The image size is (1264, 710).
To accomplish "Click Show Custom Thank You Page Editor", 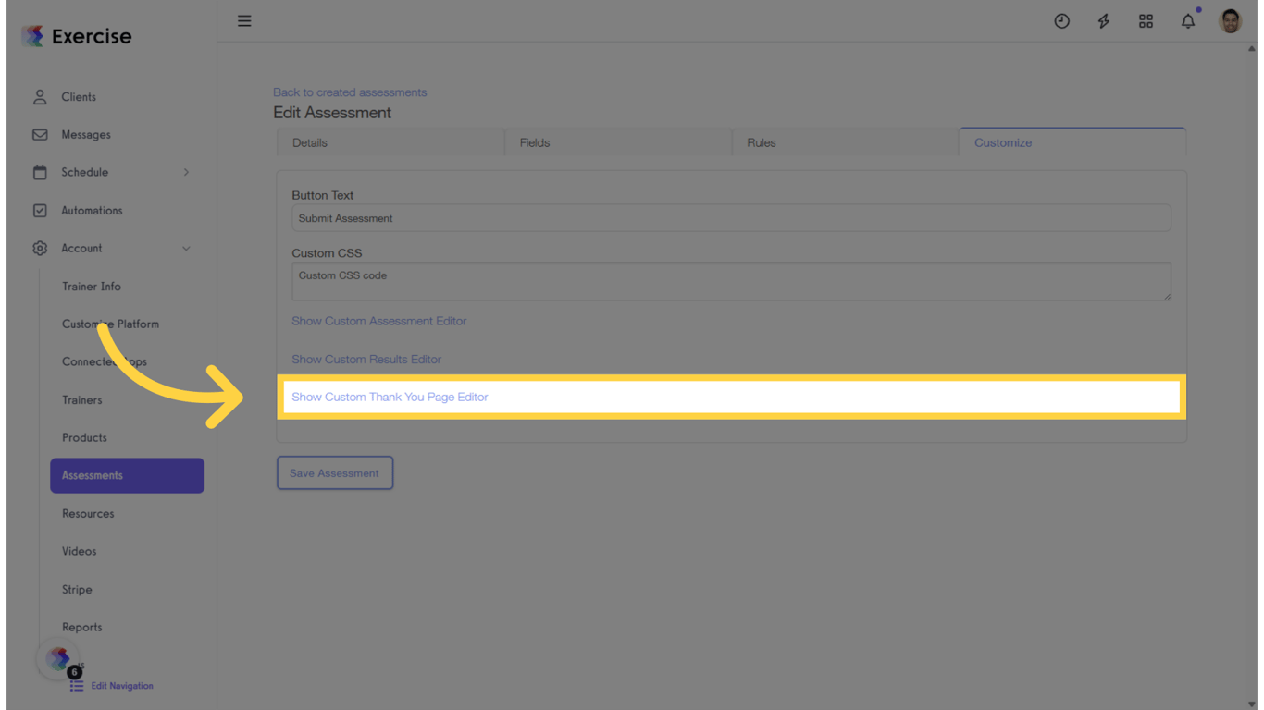I will [390, 397].
